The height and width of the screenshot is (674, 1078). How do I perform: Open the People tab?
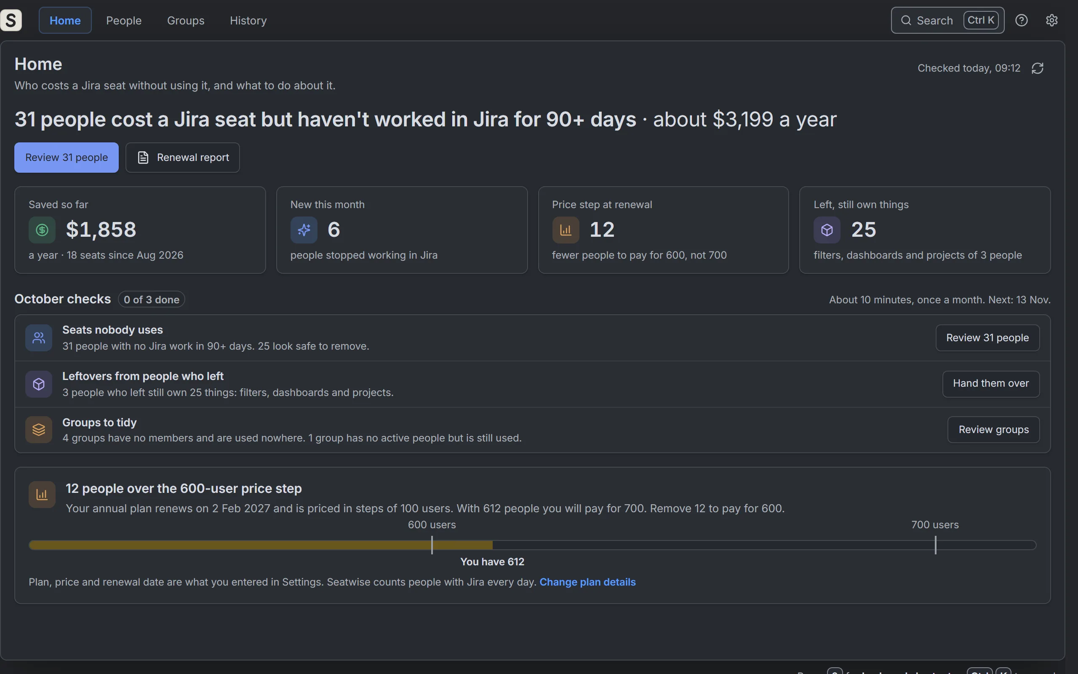pyautogui.click(x=124, y=20)
